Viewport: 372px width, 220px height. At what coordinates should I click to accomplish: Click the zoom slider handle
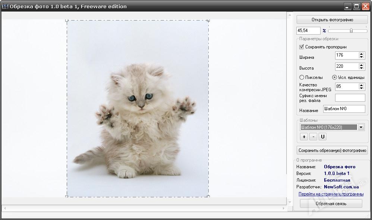tap(351, 31)
